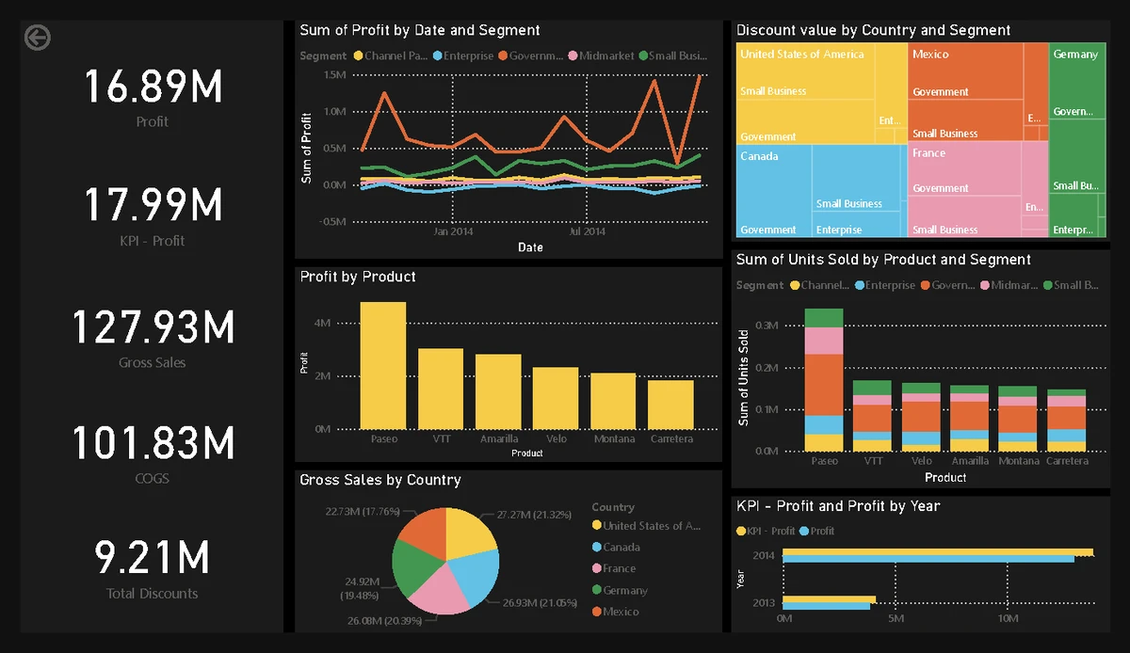Click the orange Government segment of Paseo units bar
Screen dimensions: 1130x653
[824, 385]
